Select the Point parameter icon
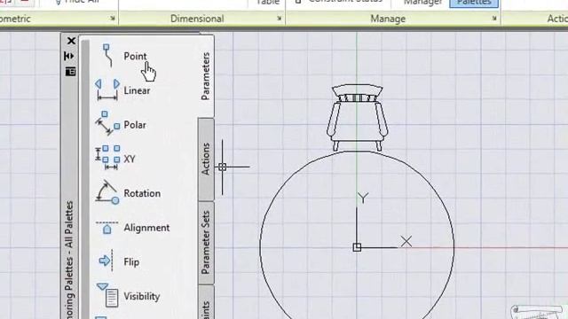The height and width of the screenshot is (319, 568). (107, 56)
